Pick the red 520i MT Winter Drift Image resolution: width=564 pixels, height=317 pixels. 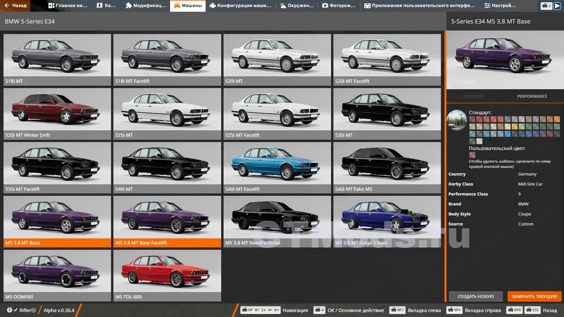(x=57, y=114)
